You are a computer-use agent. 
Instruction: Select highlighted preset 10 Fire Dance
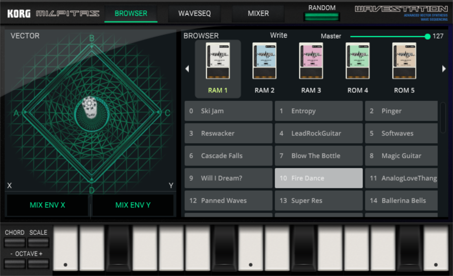(319, 178)
